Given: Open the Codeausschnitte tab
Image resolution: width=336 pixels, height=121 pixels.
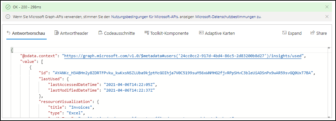Looking at the screenshot, I should pos(116,33).
